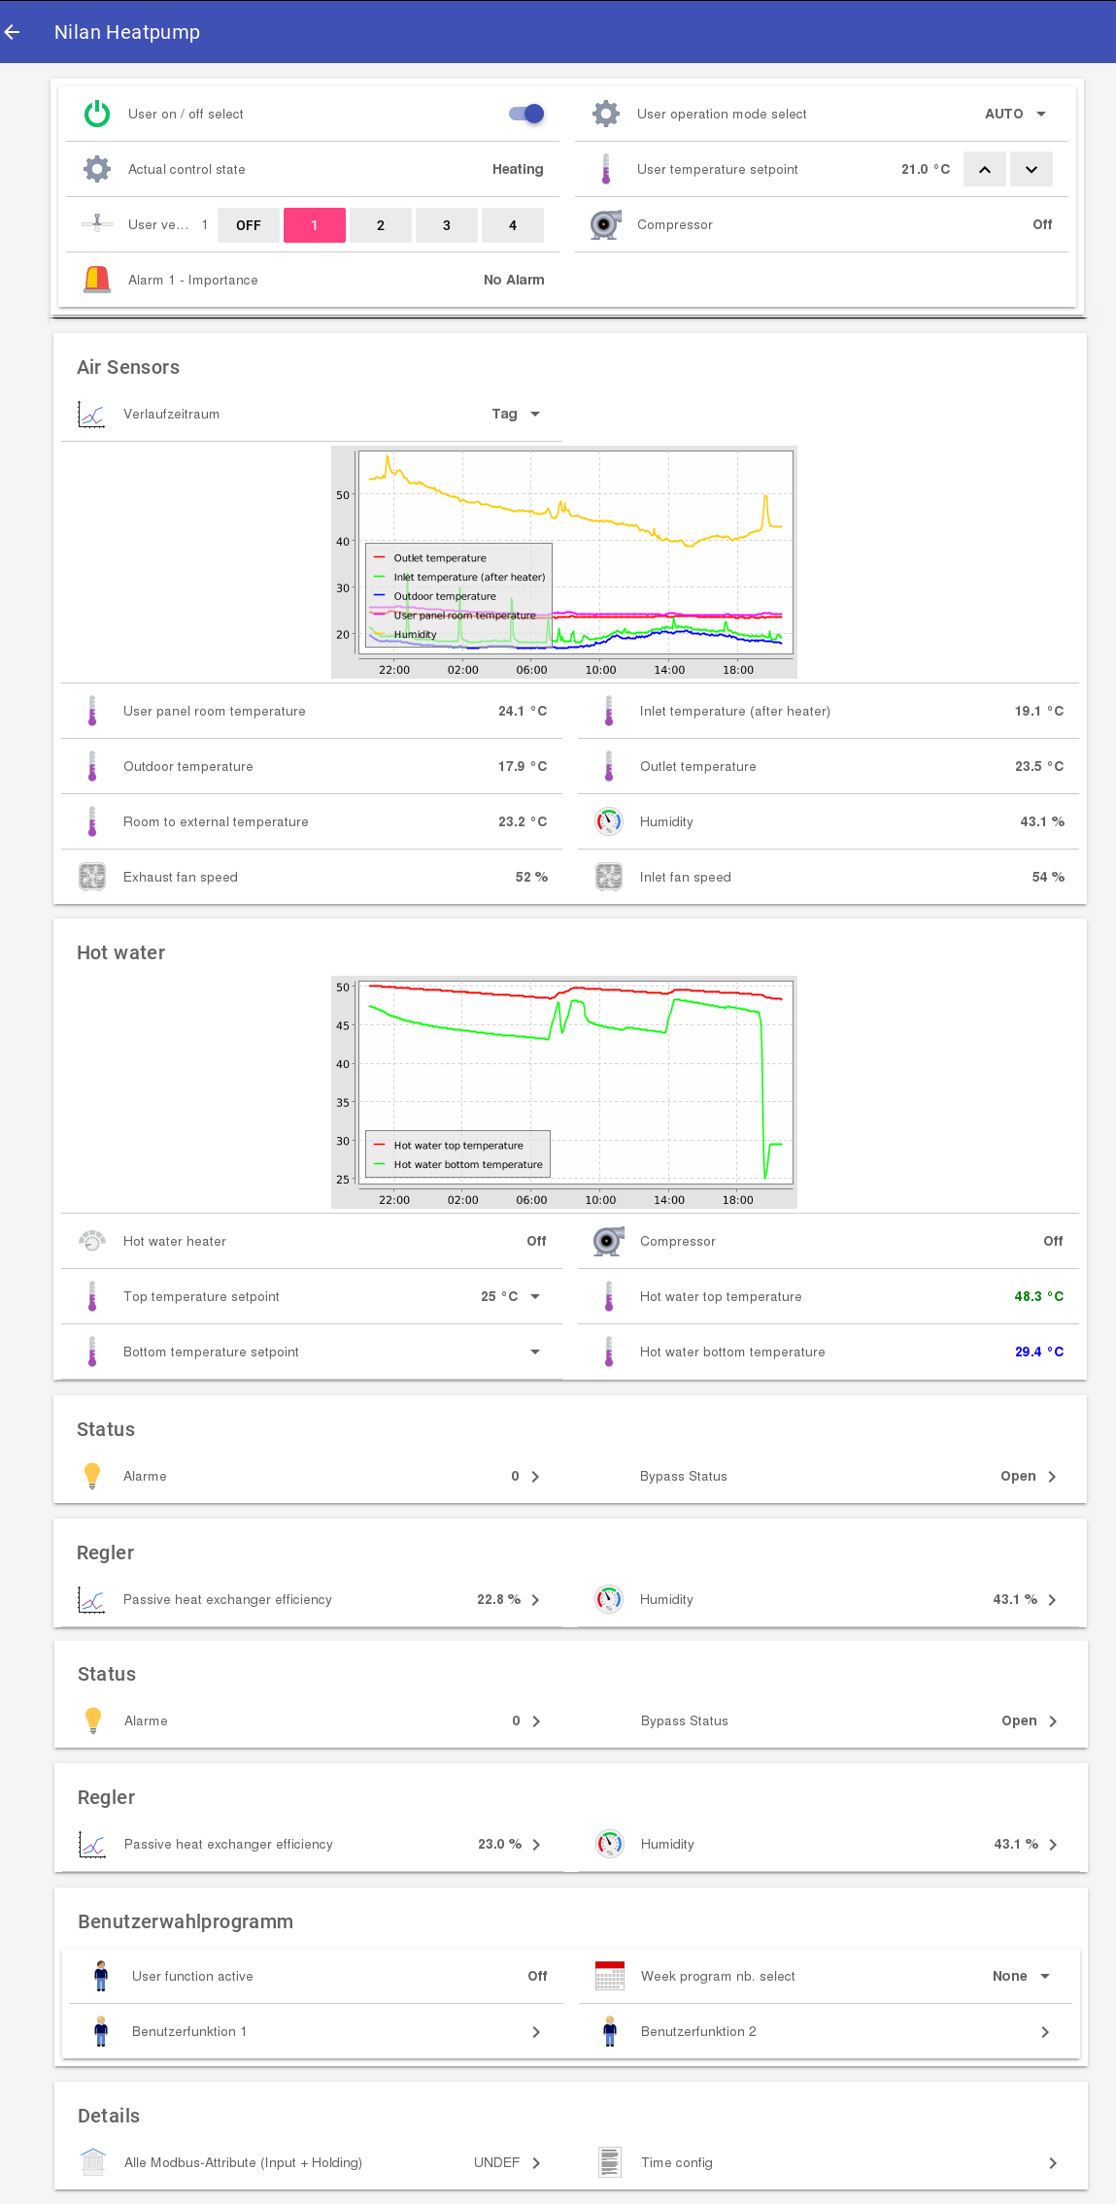The width and height of the screenshot is (1116, 2204).
Task: Click the compressor icon in Hot water section
Action: pyautogui.click(x=607, y=1241)
